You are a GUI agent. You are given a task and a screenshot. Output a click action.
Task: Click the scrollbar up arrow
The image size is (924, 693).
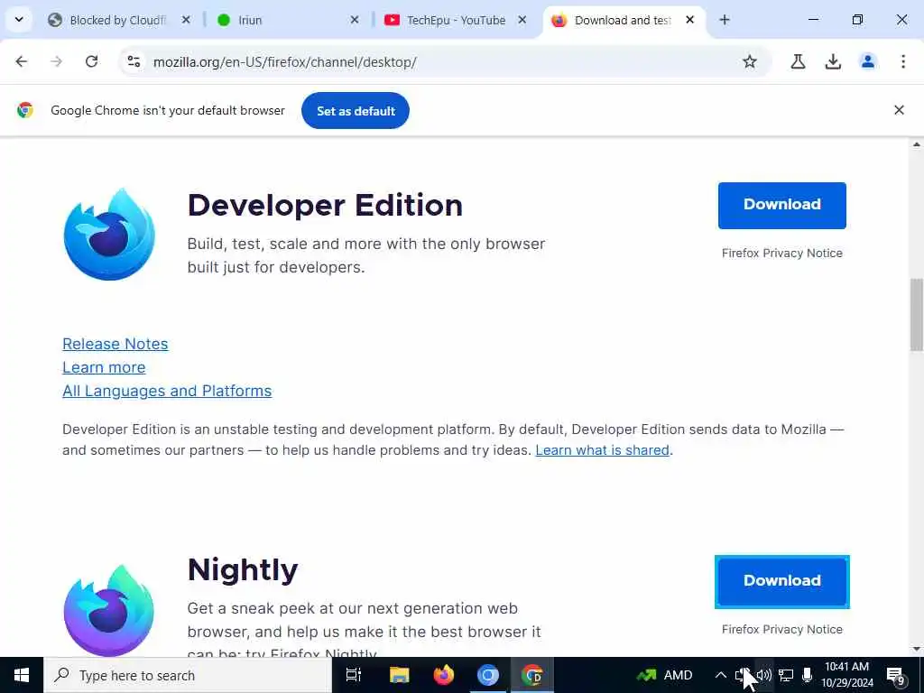(x=917, y=144)
